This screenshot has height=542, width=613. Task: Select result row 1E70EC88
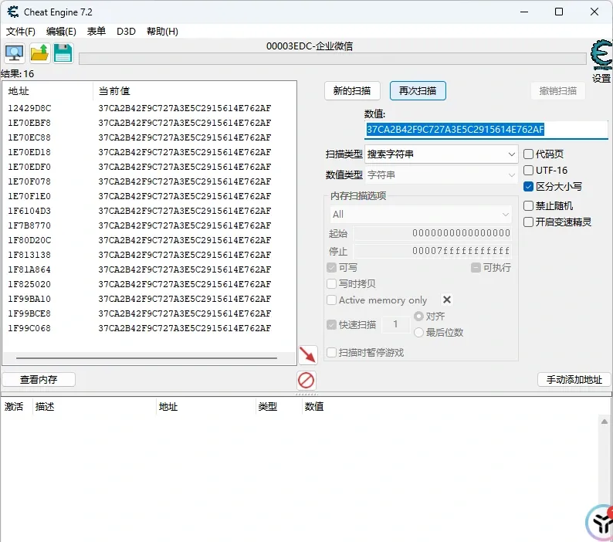149,137
